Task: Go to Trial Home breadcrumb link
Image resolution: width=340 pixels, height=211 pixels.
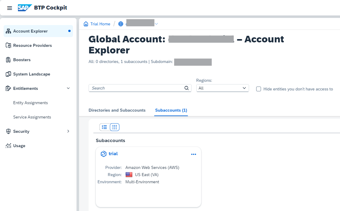Action: (100, 24)
